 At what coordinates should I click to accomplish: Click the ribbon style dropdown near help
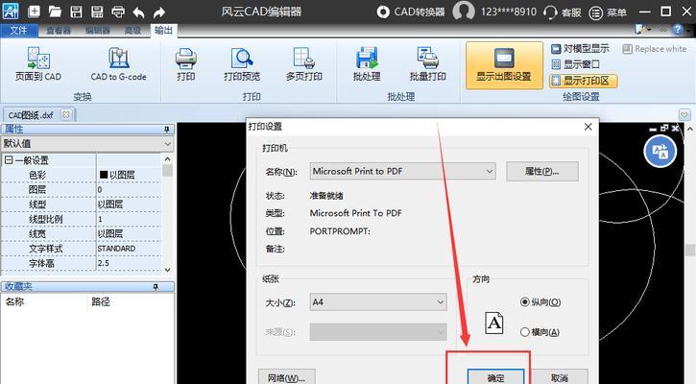coord(642,30)
